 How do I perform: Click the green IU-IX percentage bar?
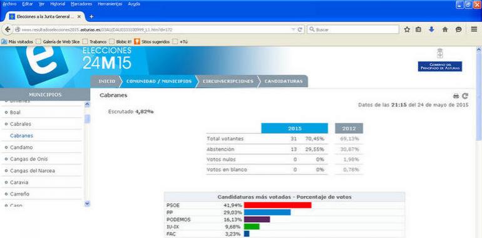252,227
